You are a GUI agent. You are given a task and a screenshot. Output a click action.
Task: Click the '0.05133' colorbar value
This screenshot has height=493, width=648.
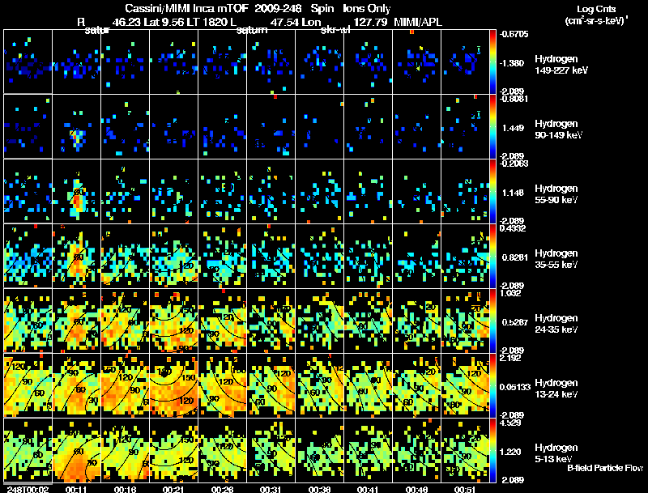point(515,387)
